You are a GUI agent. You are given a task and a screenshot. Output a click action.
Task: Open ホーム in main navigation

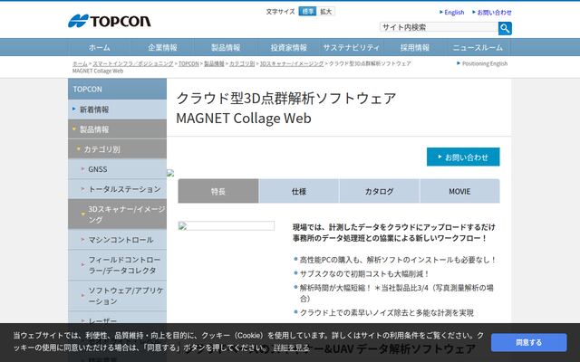(99, 47)
